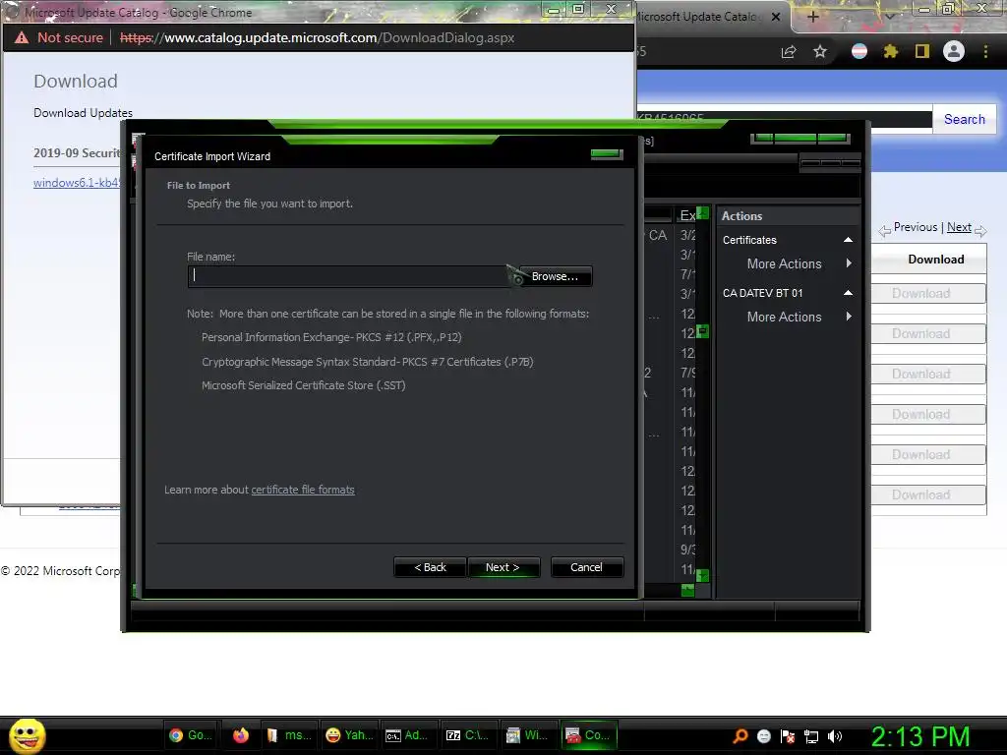This screenshot has width=1007, height=755.
Task: Open volume speaker tray icon
Action: [x=835, y=736]
